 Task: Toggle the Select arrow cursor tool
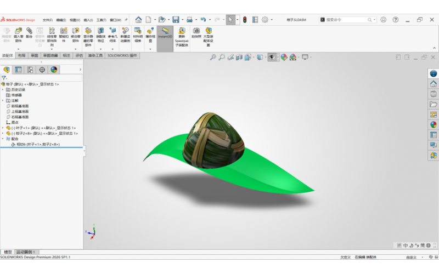230,20
